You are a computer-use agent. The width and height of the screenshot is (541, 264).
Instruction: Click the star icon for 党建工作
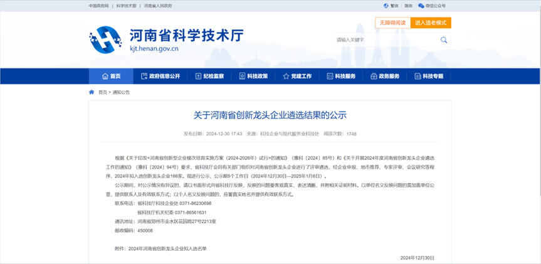coord(286,77)
